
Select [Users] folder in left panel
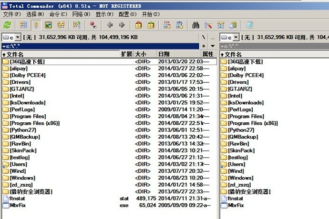click(x=109, y=164)
